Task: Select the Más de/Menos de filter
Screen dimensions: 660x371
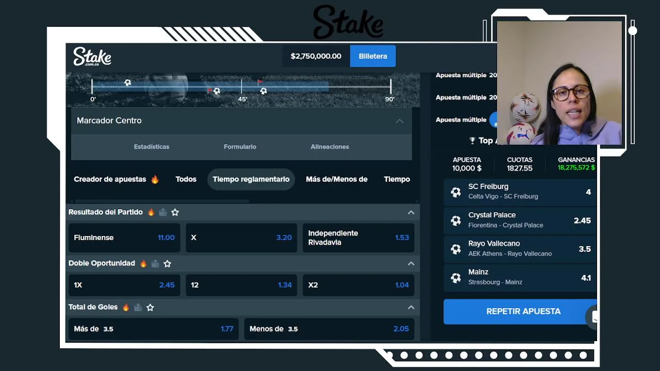Action: (x=337, y=179)
